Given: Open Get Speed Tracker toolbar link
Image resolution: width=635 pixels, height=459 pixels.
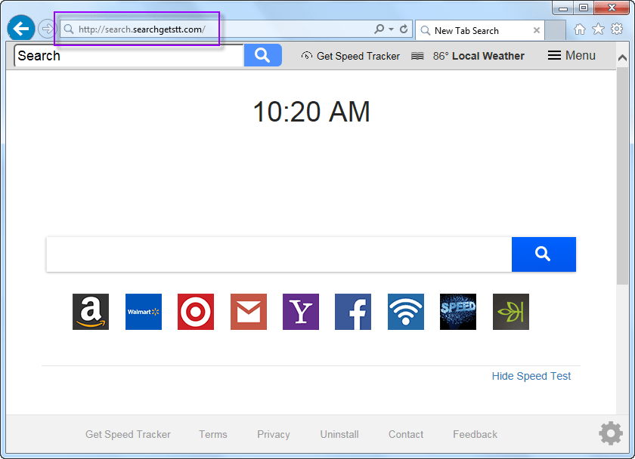Looking at the screenshot, I should [358, 56].
